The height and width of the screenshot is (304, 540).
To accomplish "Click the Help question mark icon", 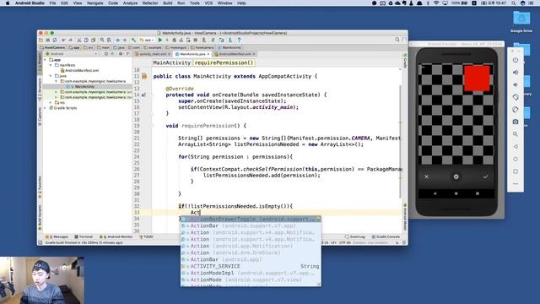I will (239, 40).
